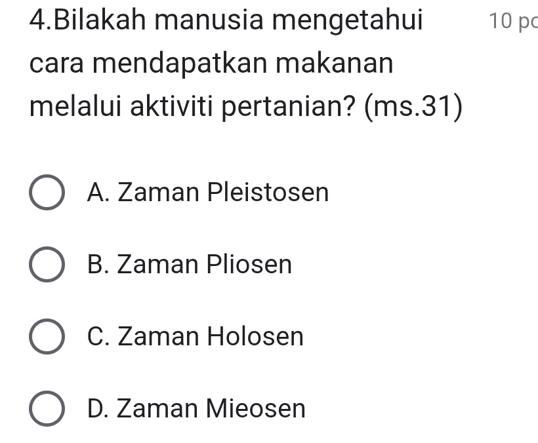Mark the Zaman Mieosen radio option

point(47,410)
